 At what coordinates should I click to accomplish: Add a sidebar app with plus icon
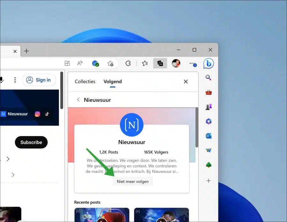coord(209,181)
